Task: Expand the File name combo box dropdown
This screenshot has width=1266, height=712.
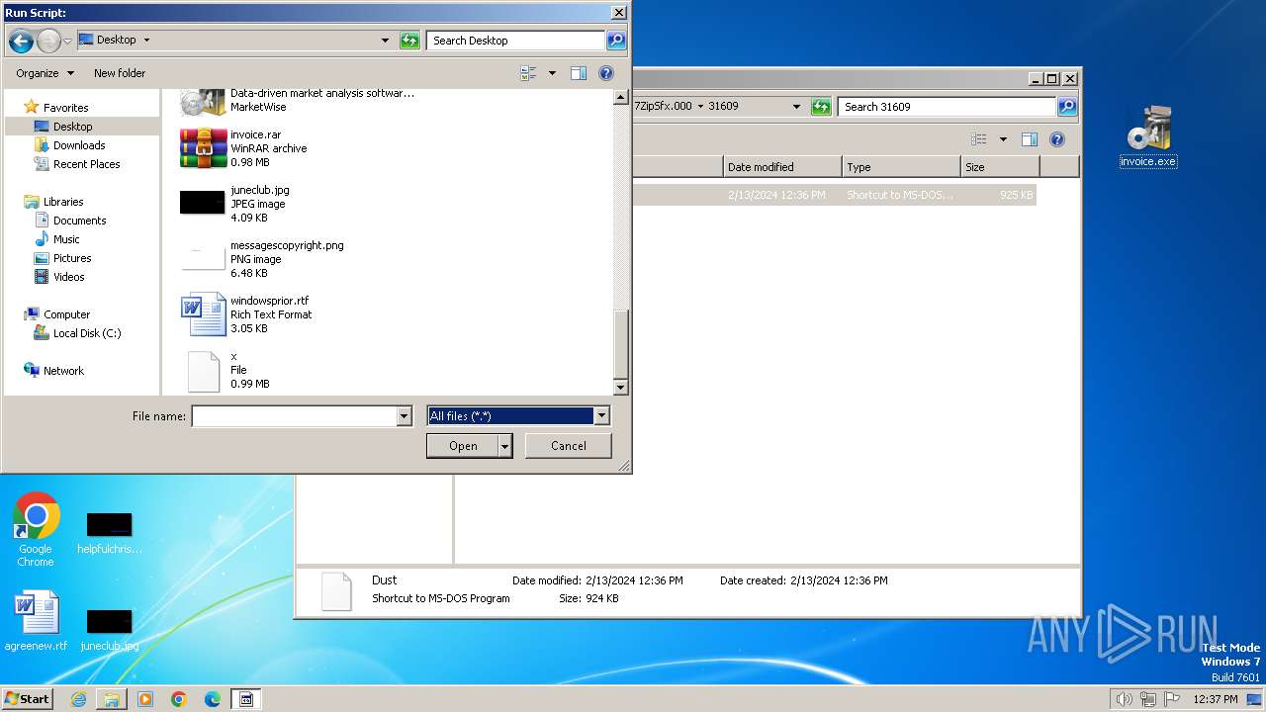Action: pyautogui.click(x=404, y=416)
